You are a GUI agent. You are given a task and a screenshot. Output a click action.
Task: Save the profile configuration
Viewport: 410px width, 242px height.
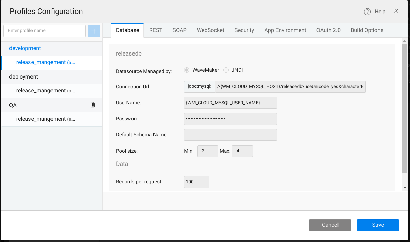(x=377, y=225)
